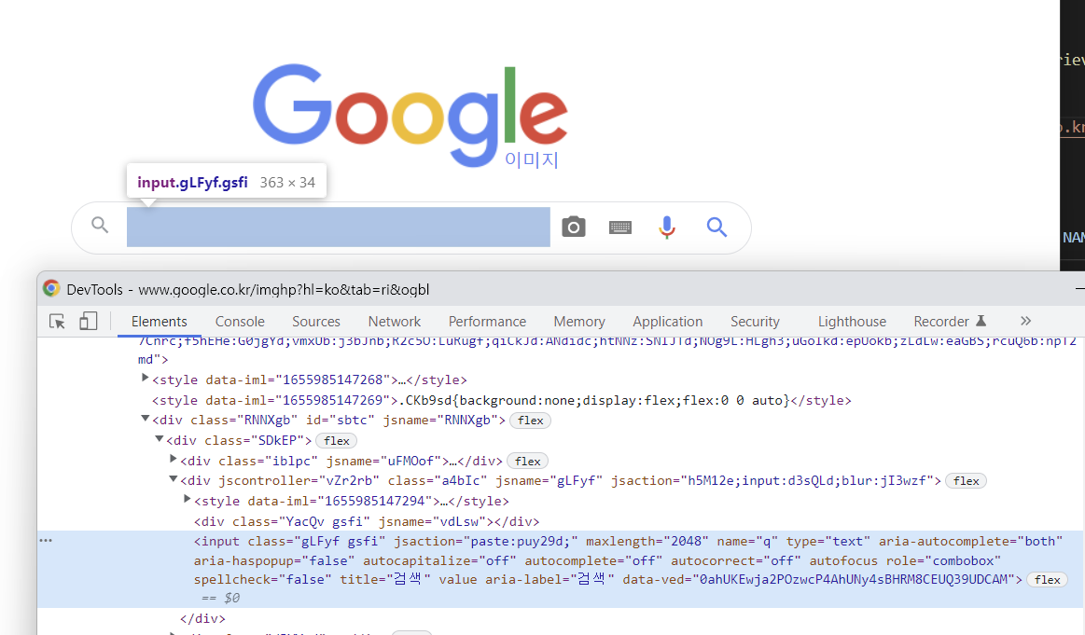
Task: Expand the div class iblpc node
Action: [173, 459]
